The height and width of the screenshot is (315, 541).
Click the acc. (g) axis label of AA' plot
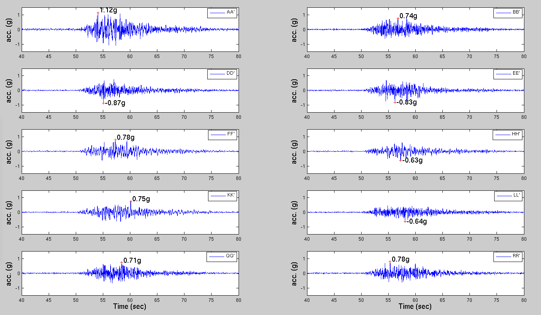coord(9,29)
